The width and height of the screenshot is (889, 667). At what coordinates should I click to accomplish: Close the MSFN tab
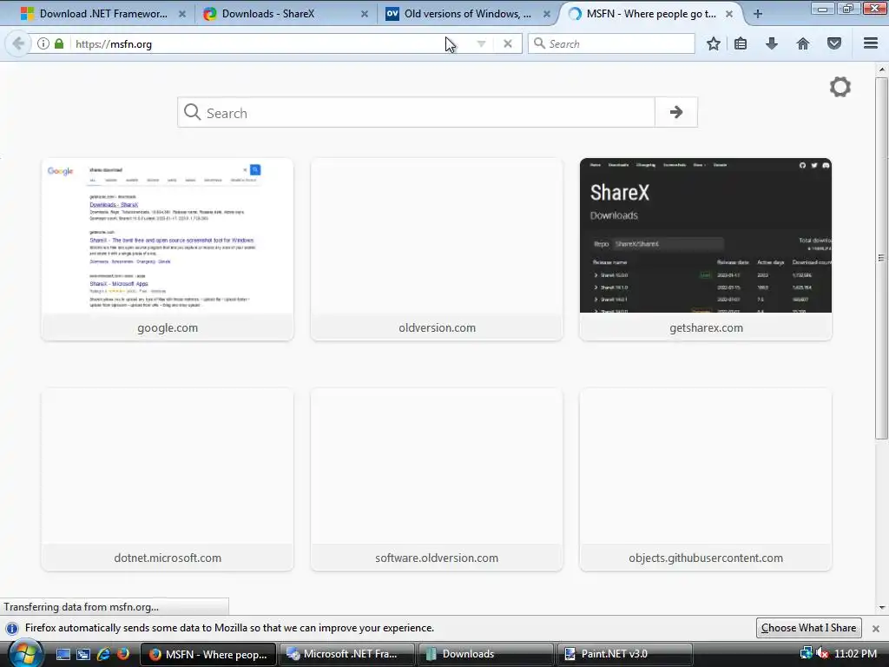729,14
